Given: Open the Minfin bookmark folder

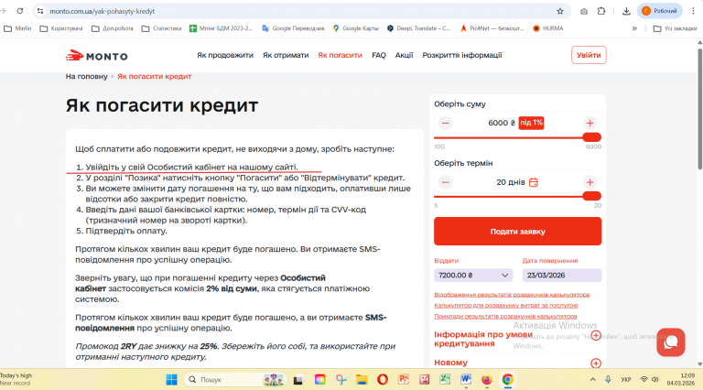Looking at the screenshot, I should click(x=17, y=28).
